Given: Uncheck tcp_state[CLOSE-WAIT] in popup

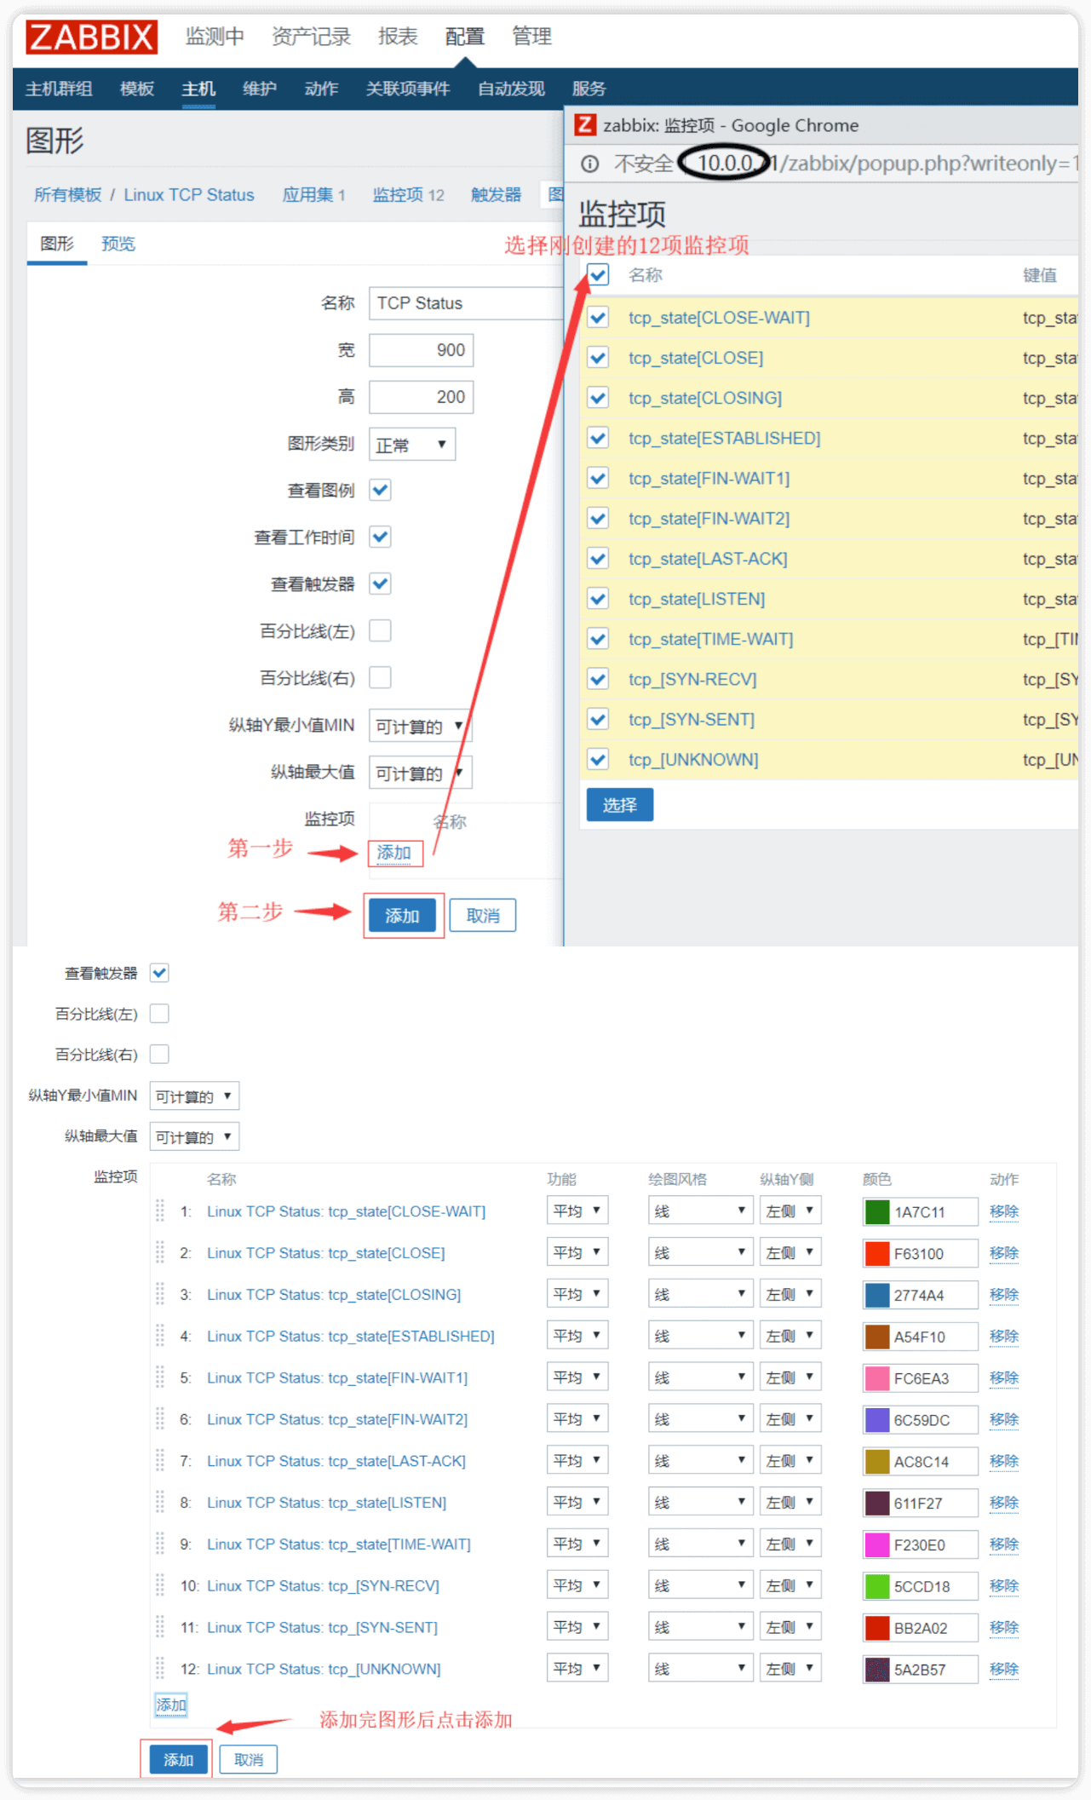Looking at the screenshot, I should tap(598, 318).
